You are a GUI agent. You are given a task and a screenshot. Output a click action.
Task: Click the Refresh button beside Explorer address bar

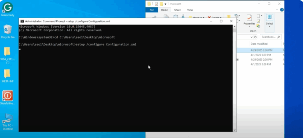coord(255,37)
